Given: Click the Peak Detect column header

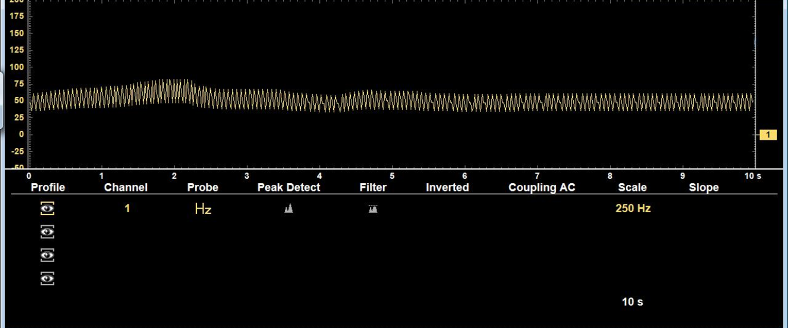Looking at the screenshot, I should [x=288, y=187].
